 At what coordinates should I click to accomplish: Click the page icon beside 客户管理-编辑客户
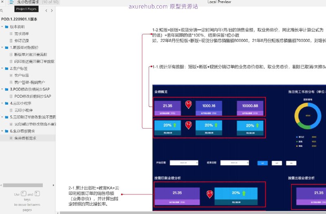(x=11, y=83)
